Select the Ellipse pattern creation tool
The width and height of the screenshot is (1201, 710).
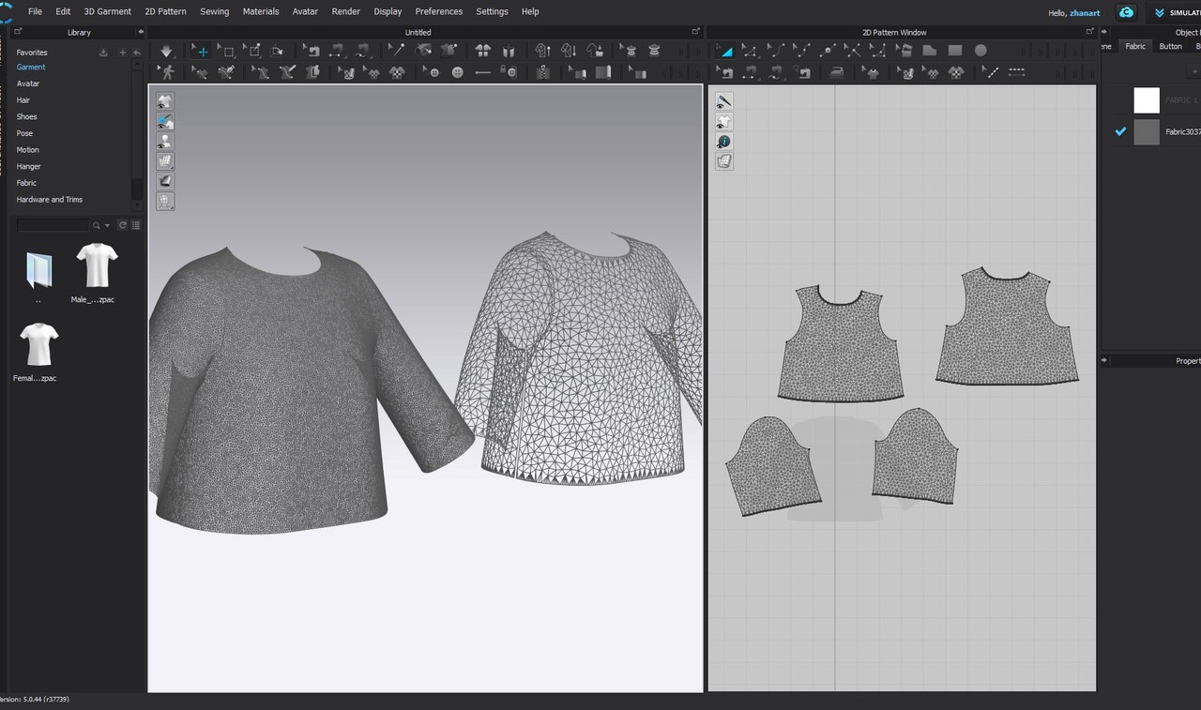(981, 51)
